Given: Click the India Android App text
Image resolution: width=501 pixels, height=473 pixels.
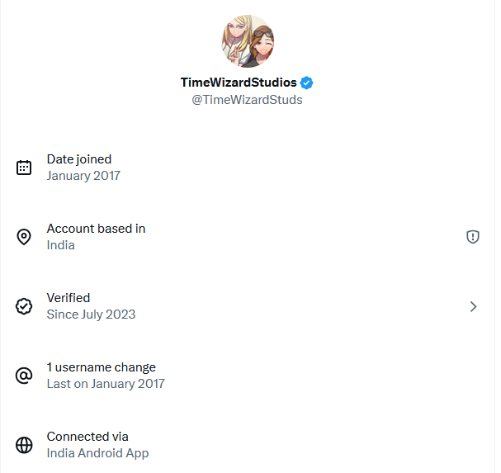Looking at the screenshot, I should (x=97, y=453).
